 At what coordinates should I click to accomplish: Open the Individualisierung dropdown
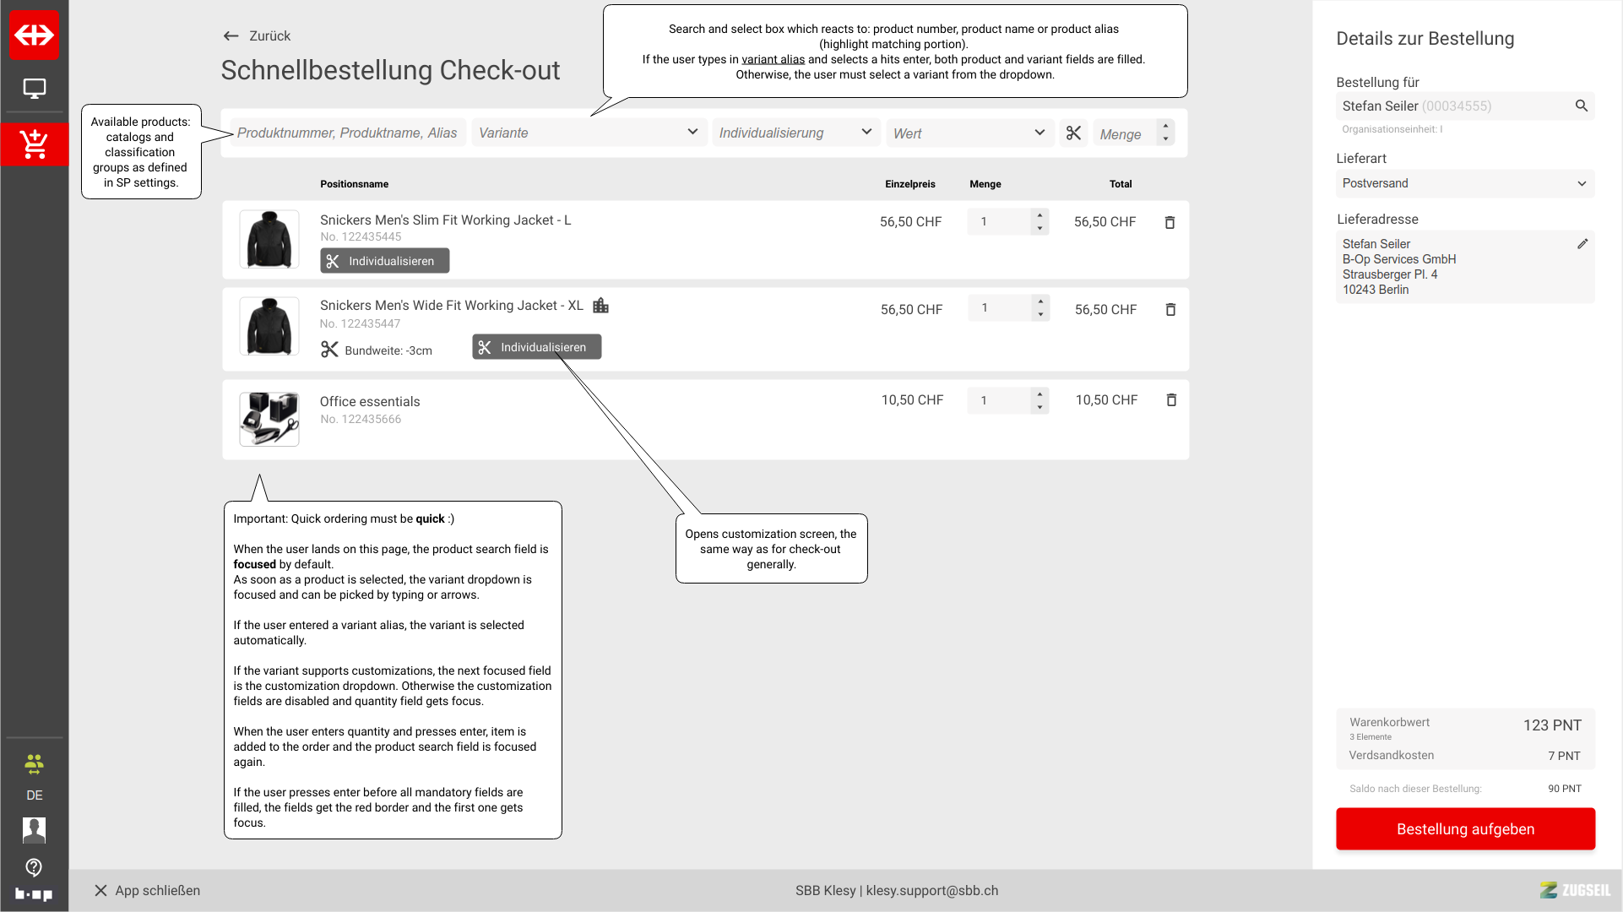[x=794, y=133]
